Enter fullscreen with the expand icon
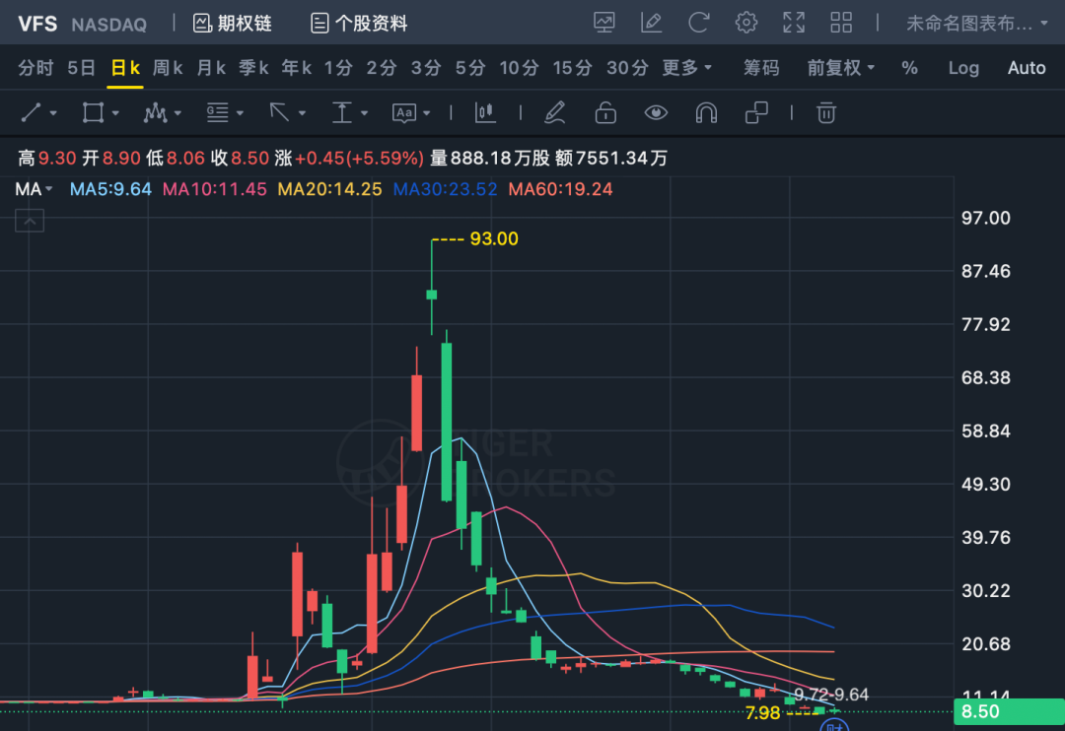 pyautogui.click(x=794, y=22)
